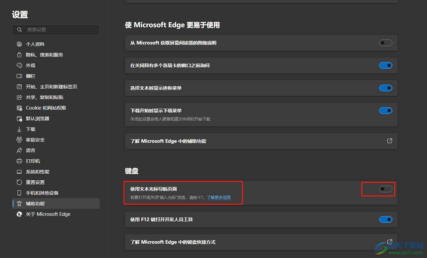Go to 默认浏览器 settings page
Viewport: 427px width, 258px height.
56,119
